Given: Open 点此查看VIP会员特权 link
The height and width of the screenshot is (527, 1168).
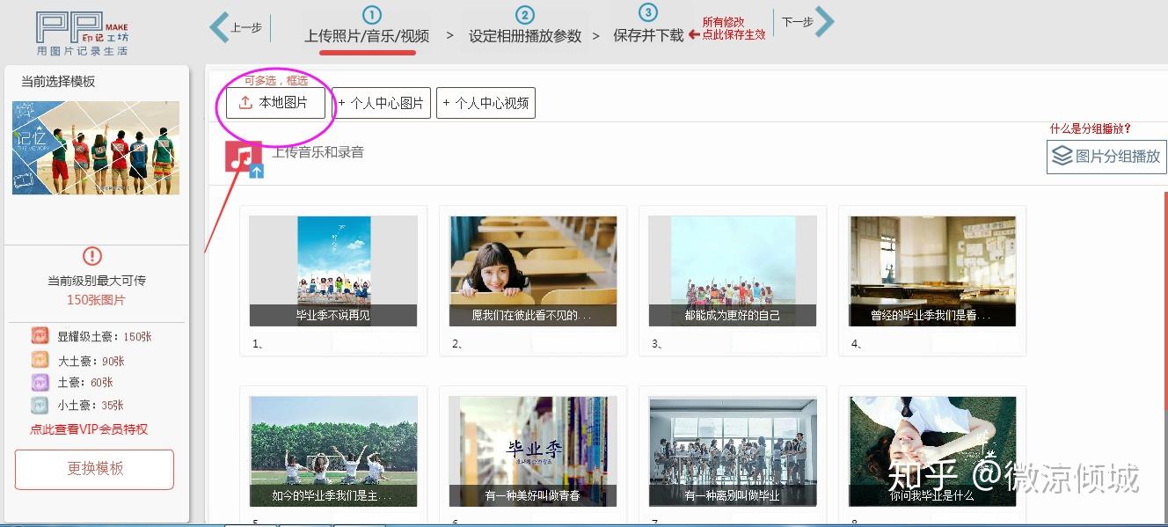Looking at the screenshot, I should [x=89, y=429].
